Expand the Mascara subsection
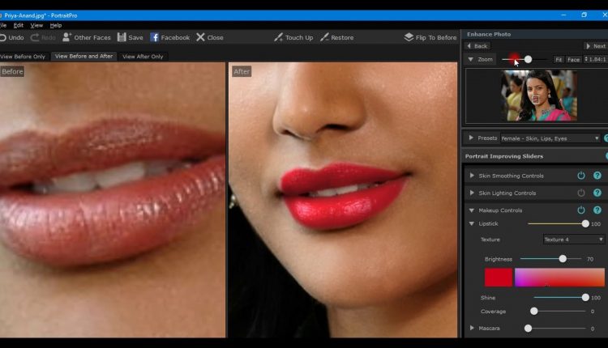608x348 pixels. pyautogui.click(x=472, y=329)
